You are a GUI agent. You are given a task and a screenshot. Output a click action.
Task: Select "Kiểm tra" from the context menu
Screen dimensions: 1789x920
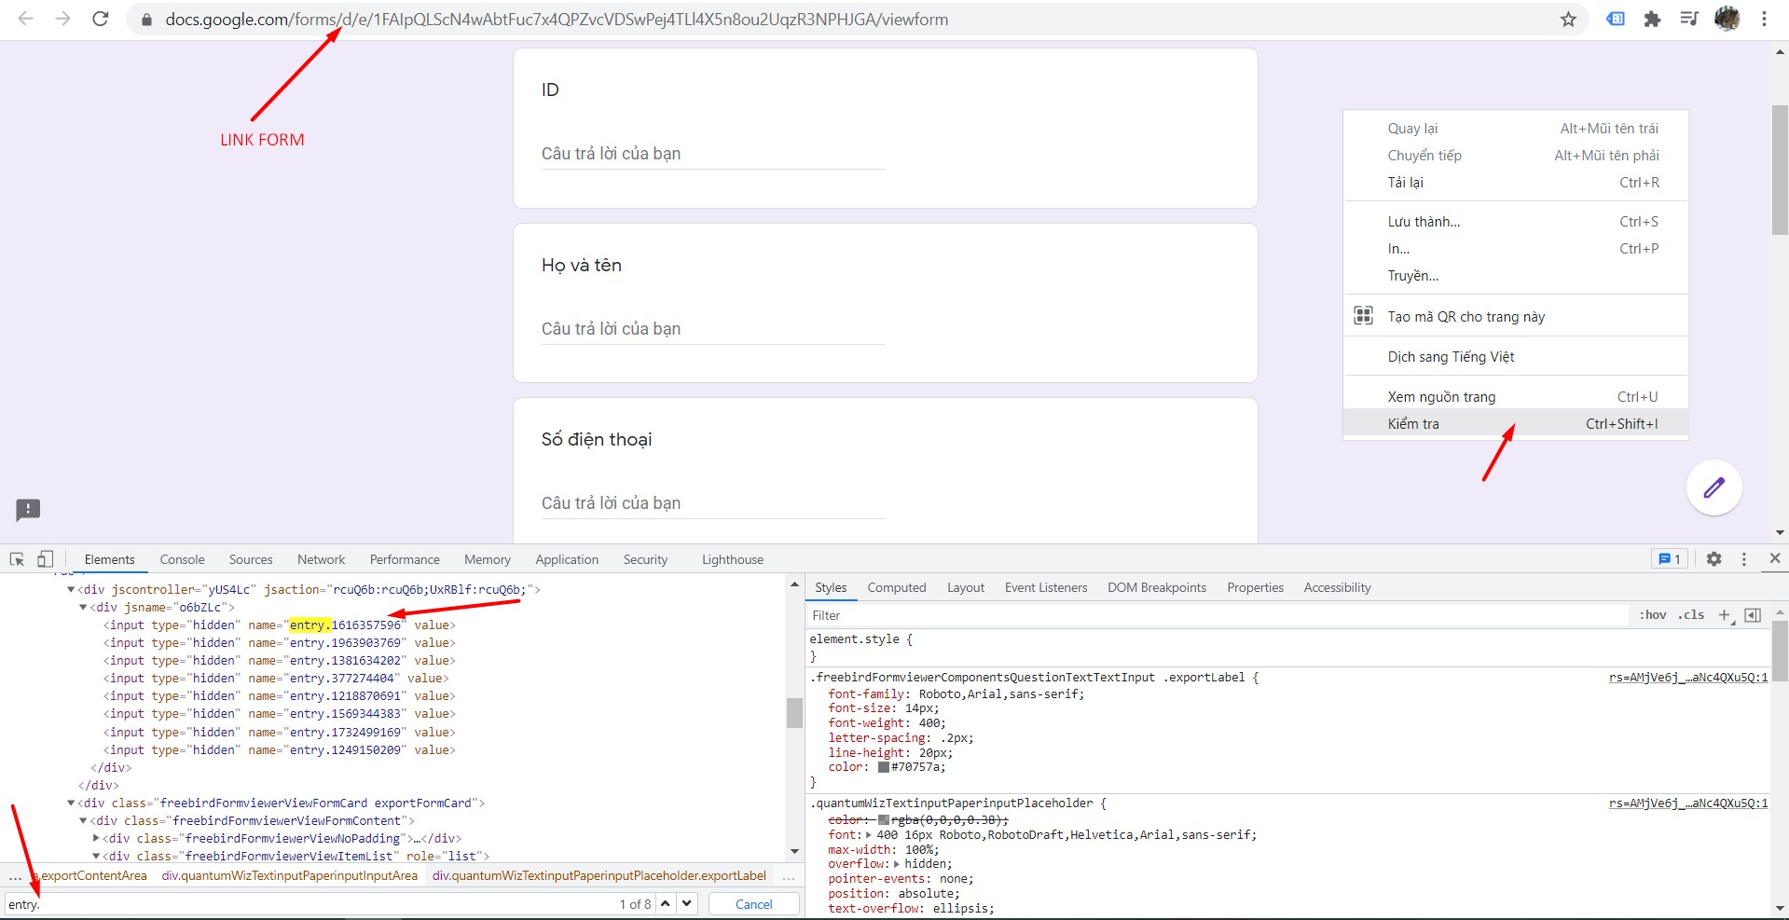pyautogui.click(x=1413, y=424)
